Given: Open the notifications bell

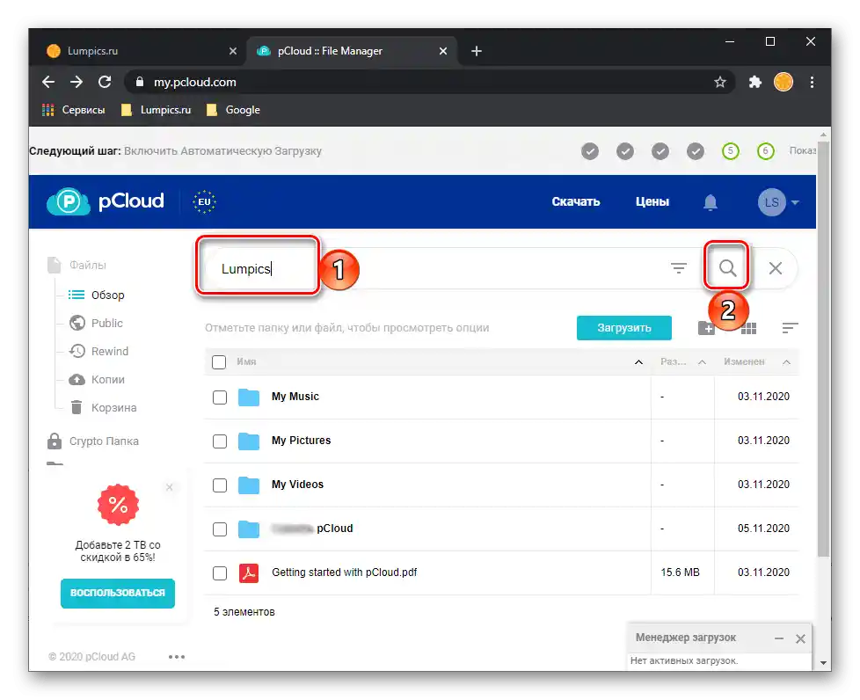Looking at the screenshot, I should (711, 202).
